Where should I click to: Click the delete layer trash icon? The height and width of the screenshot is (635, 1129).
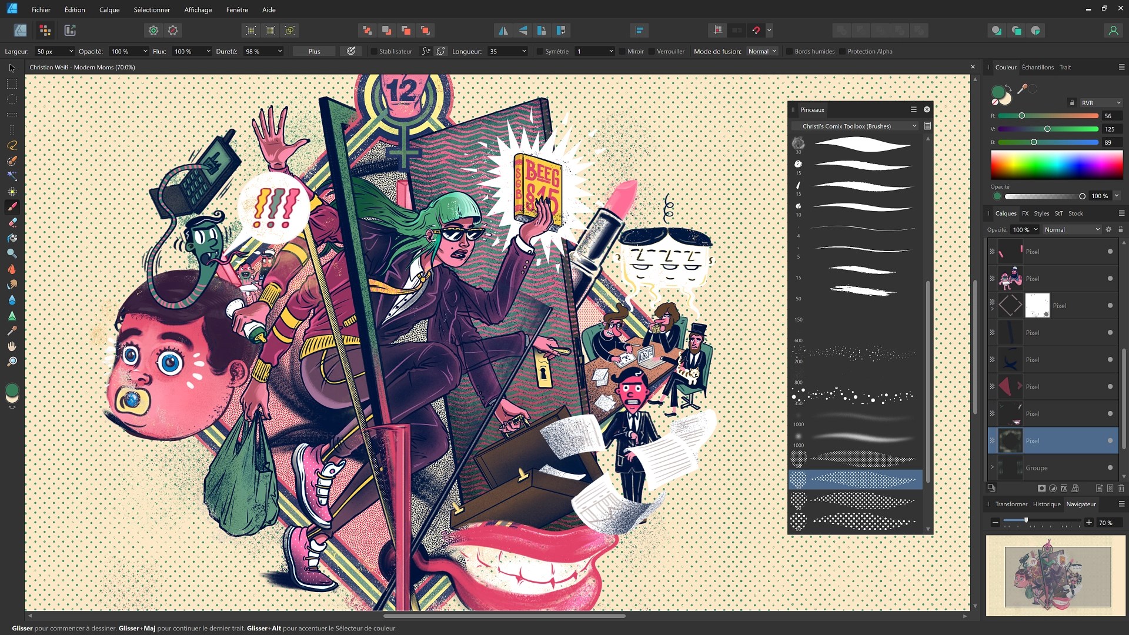[1121, 488]
